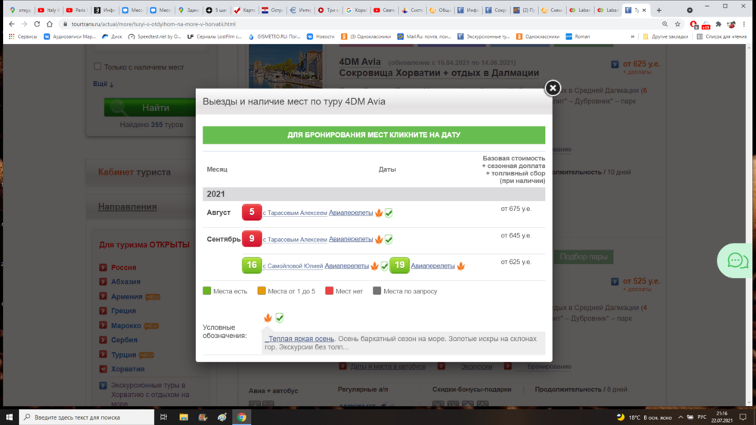The image size is (756, 425).
Task: Book the green September 16 date
Action: coord(252,265)
